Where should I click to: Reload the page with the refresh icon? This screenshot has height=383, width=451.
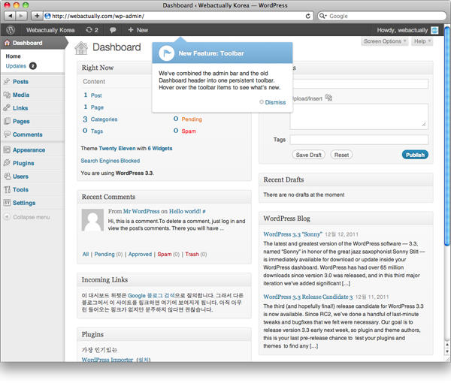click(x=307, y=16)
